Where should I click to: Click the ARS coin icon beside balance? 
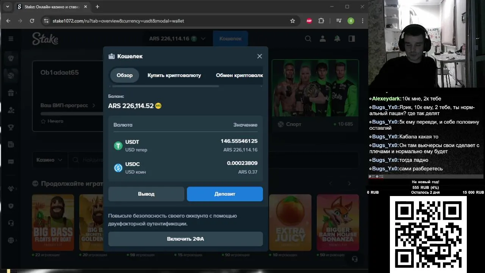[158, 106]
